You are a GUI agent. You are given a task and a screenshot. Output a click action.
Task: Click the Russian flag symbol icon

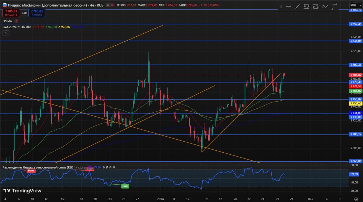click(x=4, y=5)
